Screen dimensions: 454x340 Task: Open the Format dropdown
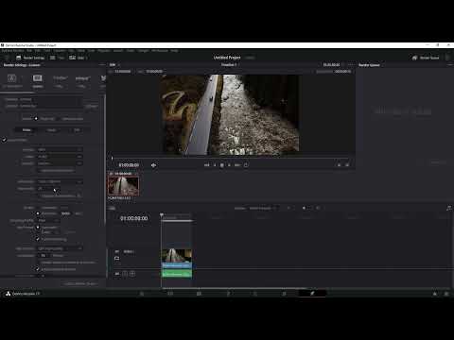click(x=60, y=149)
